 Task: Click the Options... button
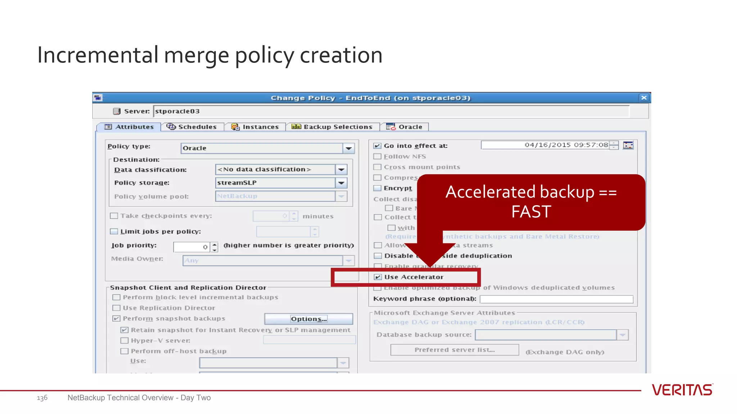(x=308, y=319)
